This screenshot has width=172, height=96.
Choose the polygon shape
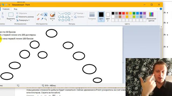coord(63,17)
